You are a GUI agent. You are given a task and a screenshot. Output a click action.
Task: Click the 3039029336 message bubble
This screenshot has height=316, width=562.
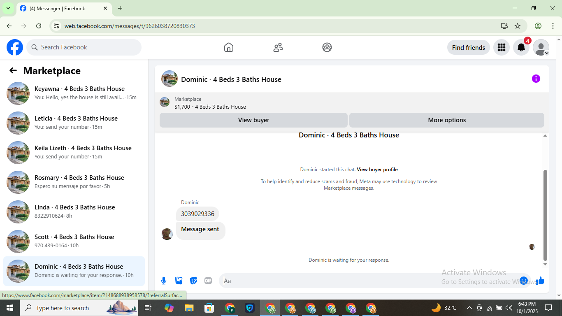[x=197, y=214]
